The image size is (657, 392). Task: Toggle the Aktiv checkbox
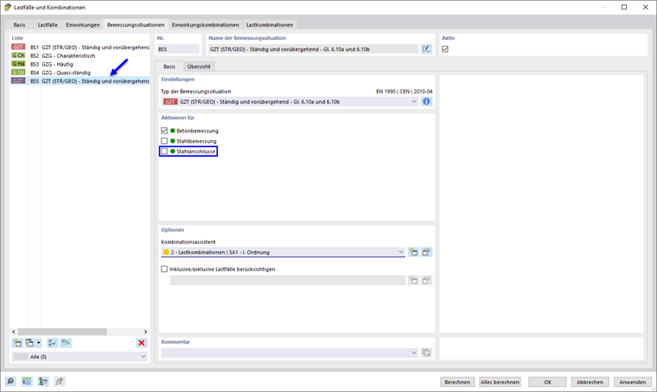pos(445,49)
